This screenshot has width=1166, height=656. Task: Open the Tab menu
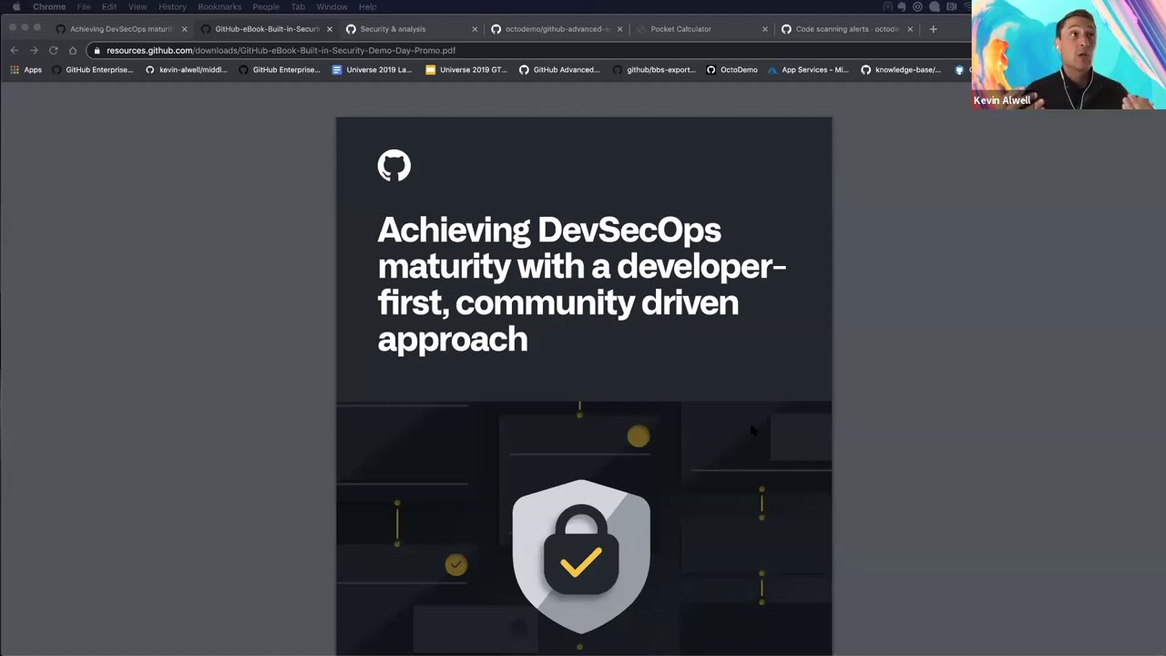tap(298, 6)
